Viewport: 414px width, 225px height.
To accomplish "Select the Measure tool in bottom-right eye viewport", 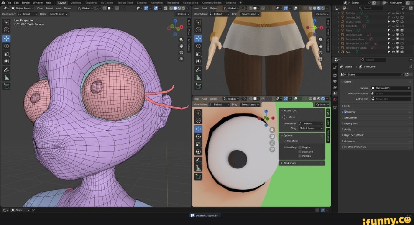I will point(198,168).
